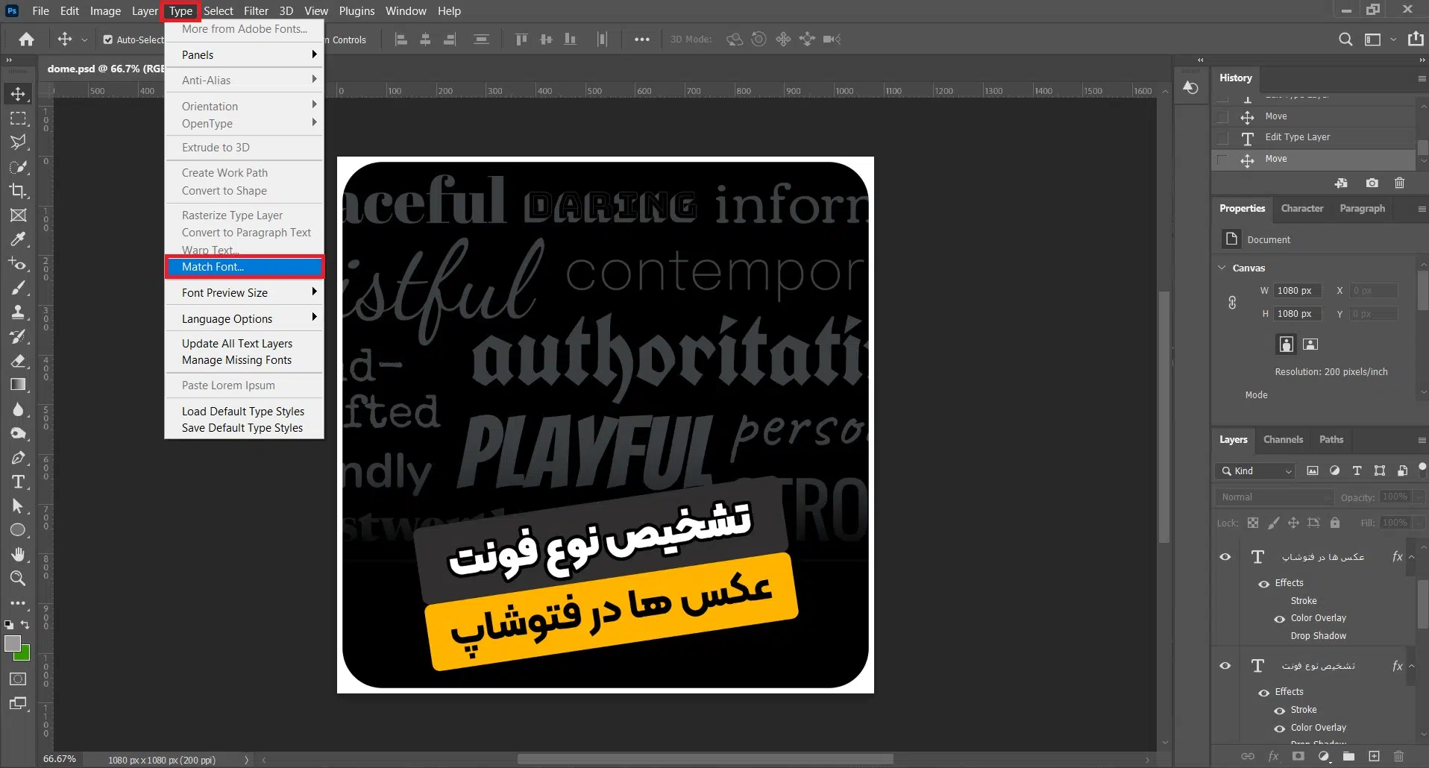Collapse the Canvas section in Properties
The width and height of the screenshot is (1429, 768).
click(x=1222, y=268)
